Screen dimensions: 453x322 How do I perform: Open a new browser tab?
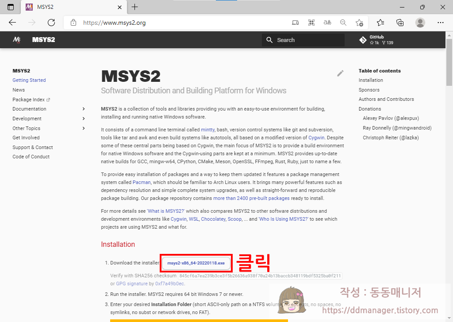tap(134, 7)
